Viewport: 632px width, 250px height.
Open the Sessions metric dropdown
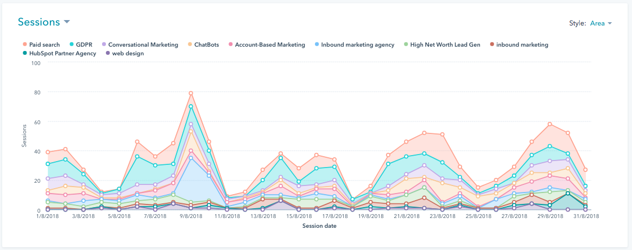(x=44, y=22)
